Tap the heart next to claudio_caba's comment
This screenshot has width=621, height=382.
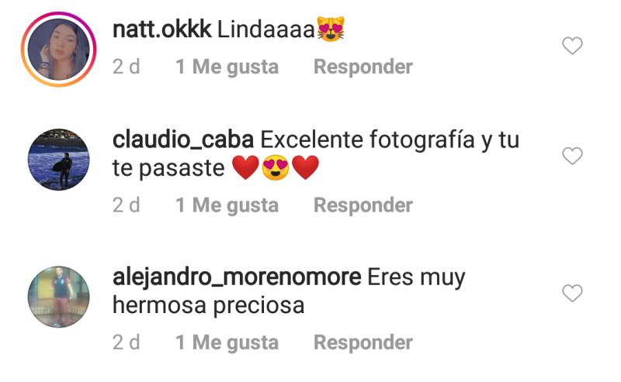point(572,156)
